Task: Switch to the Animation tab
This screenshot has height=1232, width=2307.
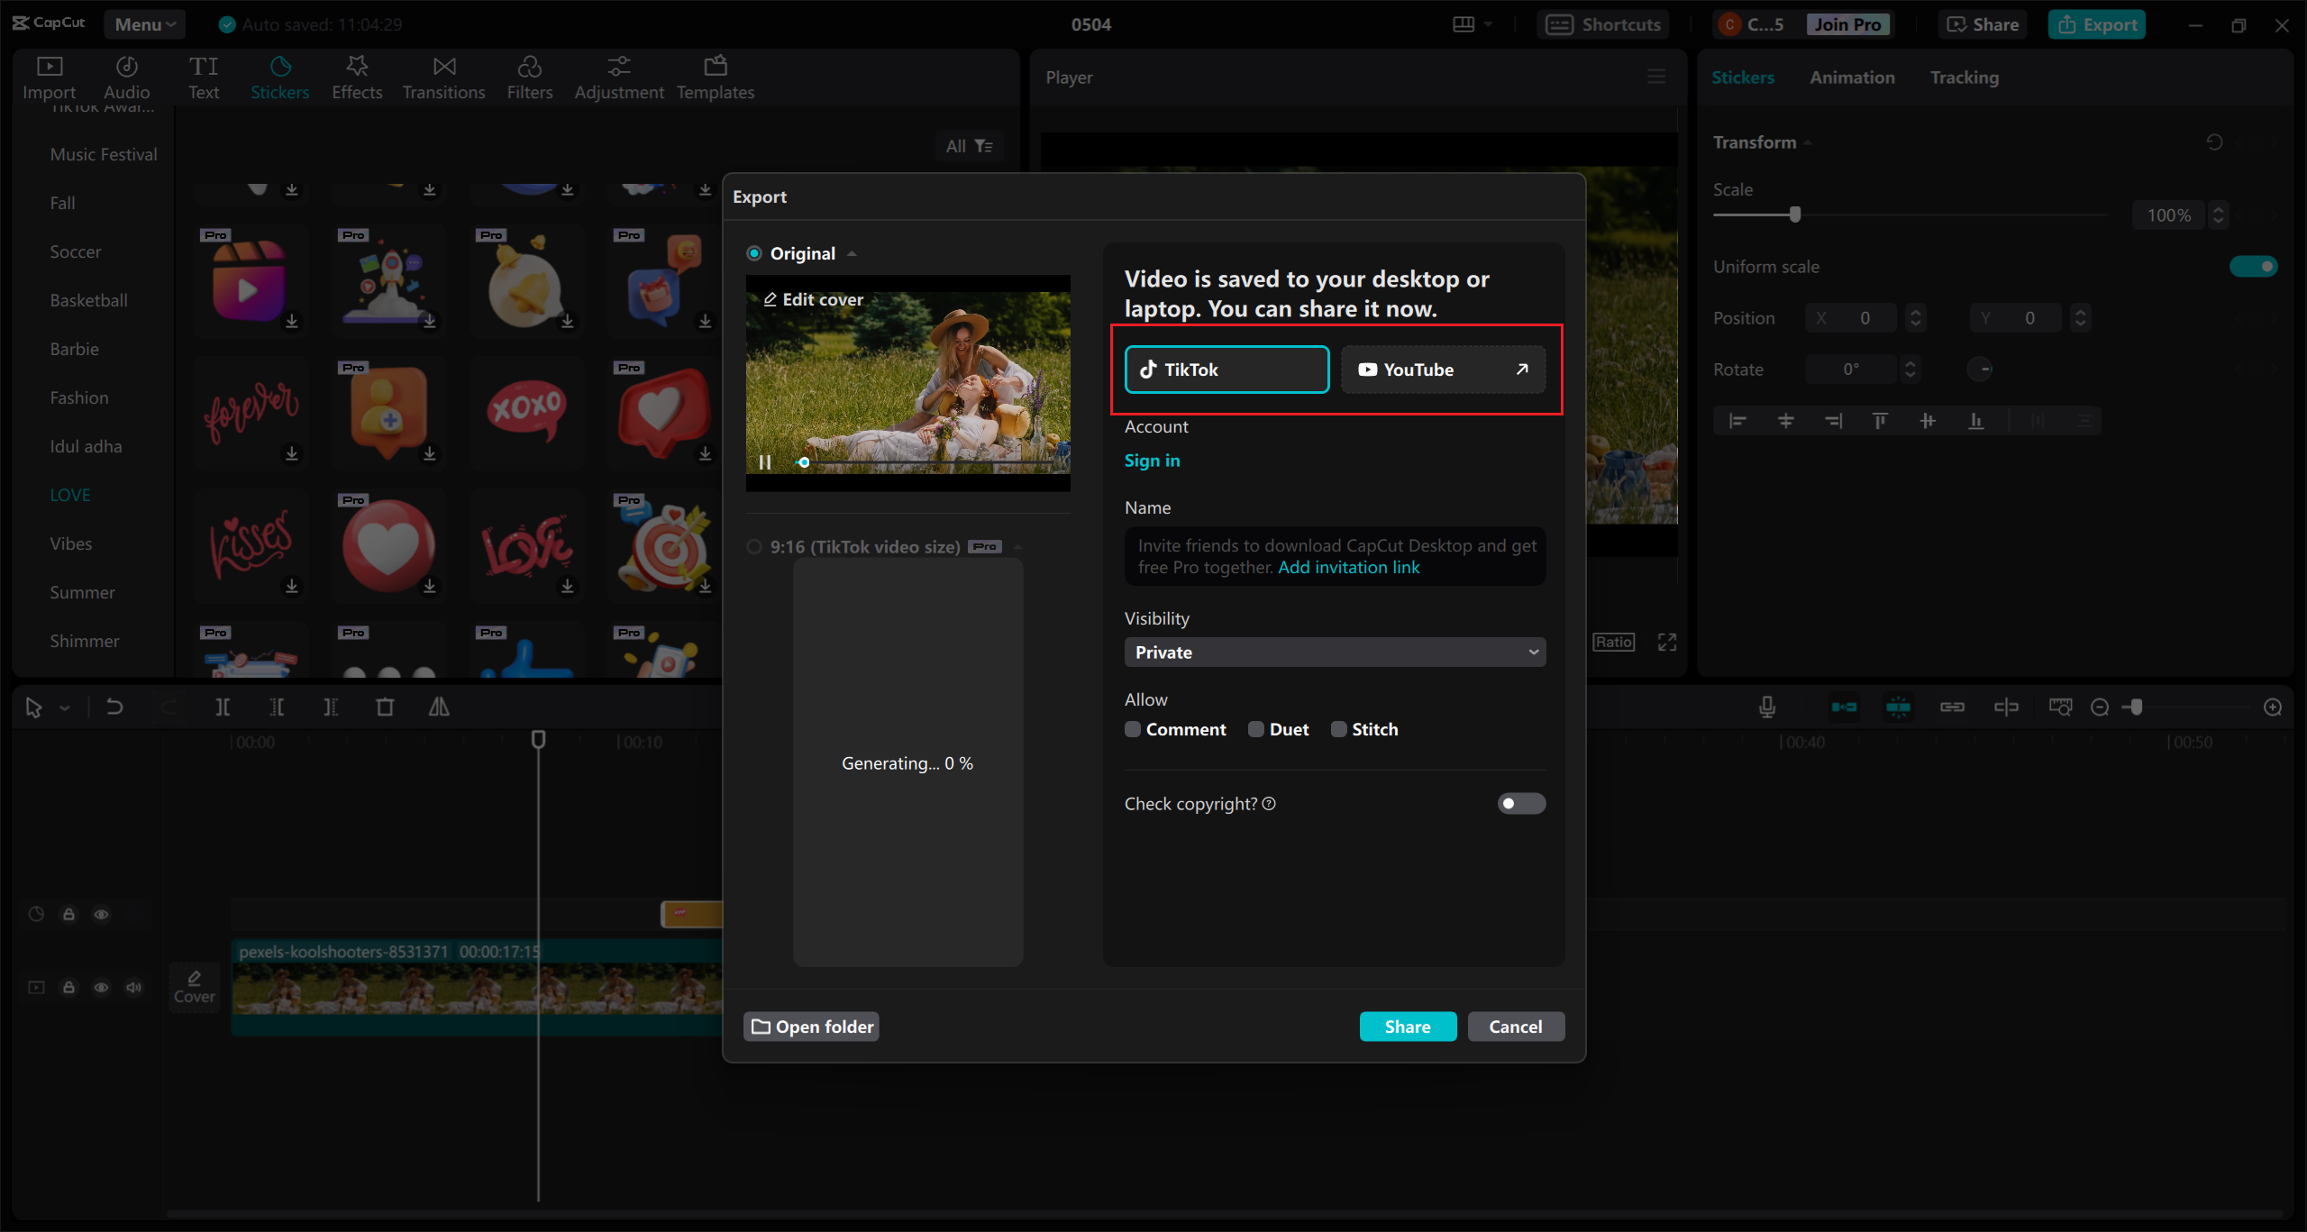Action: click(x=1852, y=78)
